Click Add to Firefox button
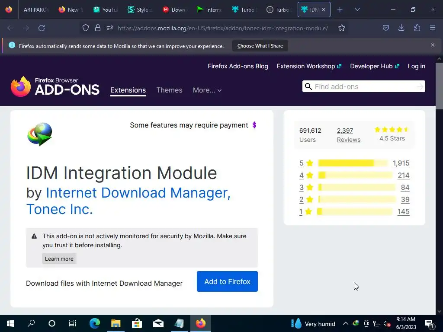The image size is (443, 332). [x=227, y=281]
